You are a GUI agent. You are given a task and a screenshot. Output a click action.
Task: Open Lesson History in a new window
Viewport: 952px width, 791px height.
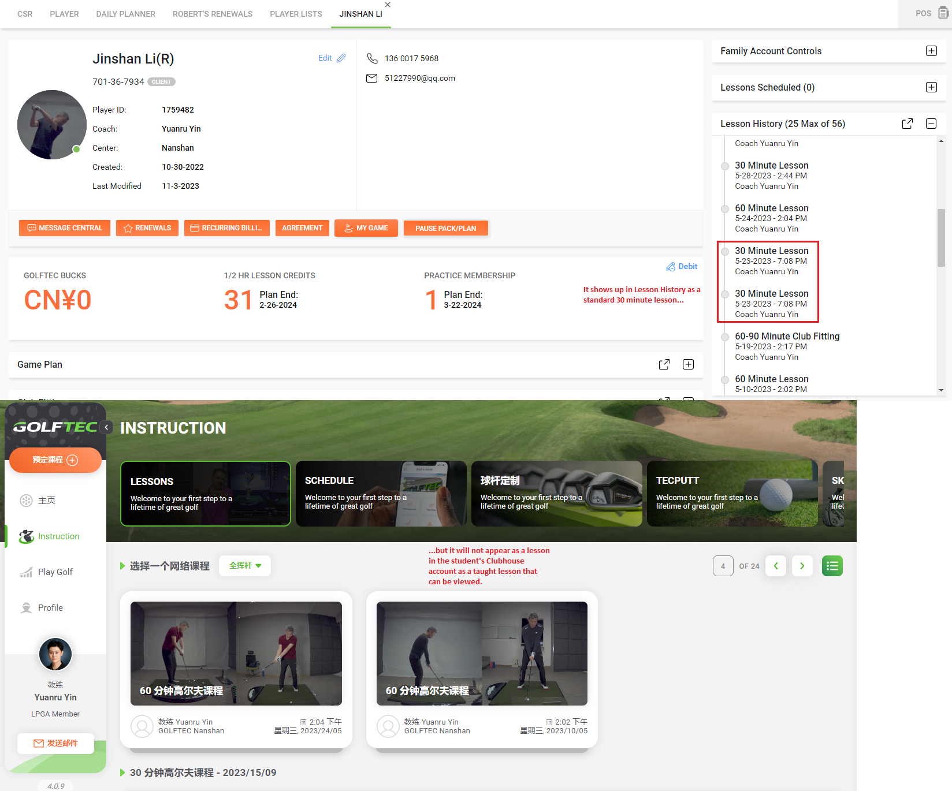(x=908, y=124)
